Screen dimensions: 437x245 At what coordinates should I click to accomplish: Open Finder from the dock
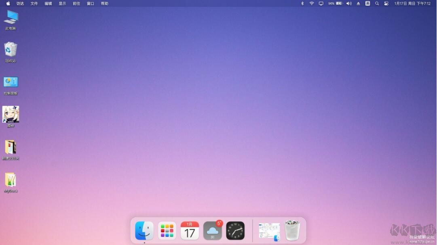click(144, 230)
